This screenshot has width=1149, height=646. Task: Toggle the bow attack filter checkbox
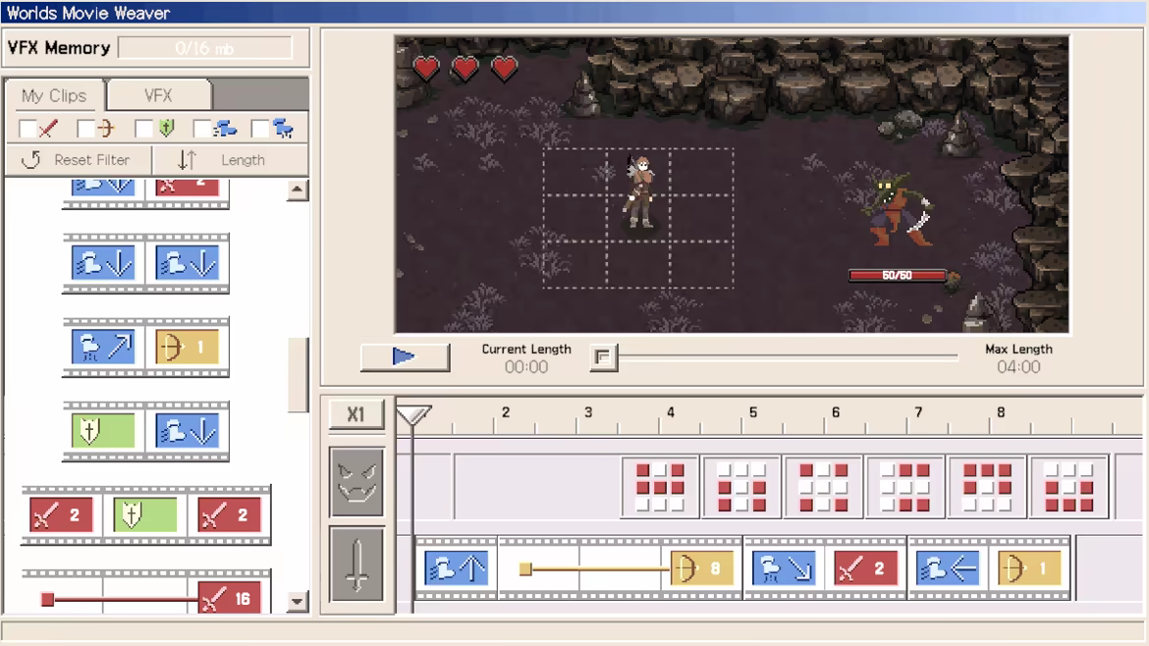tap(85, 129)
